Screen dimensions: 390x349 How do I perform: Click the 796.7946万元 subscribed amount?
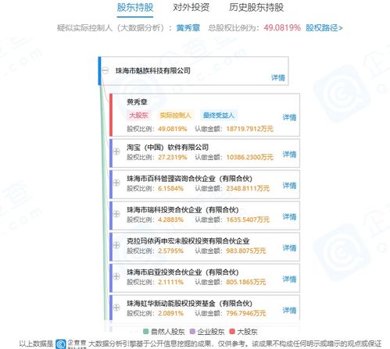(246, 313)
